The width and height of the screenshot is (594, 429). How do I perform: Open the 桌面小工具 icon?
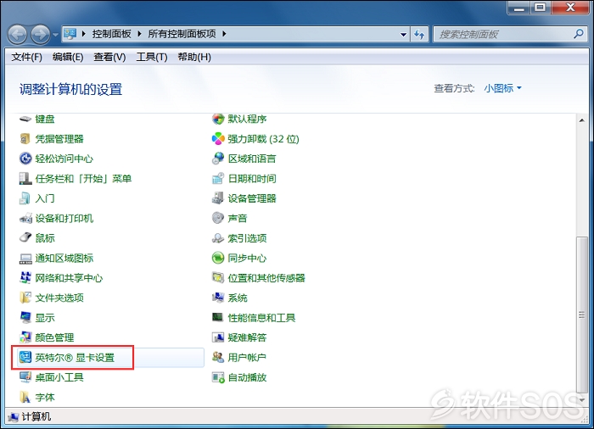point(25,377)
